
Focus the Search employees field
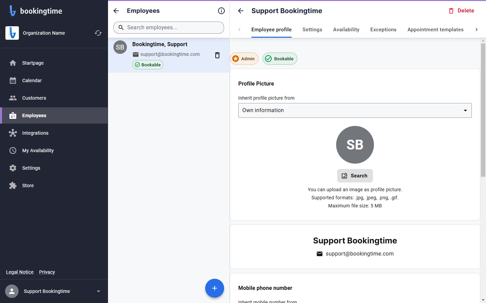pyautogui.click(x=169, y=28)
